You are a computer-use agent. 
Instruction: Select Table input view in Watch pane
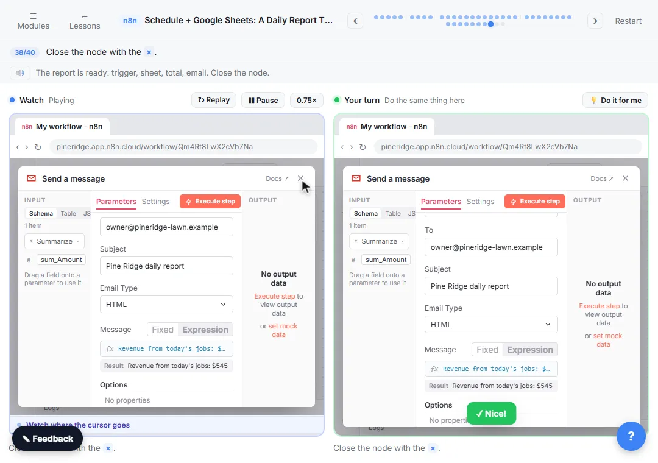[68, 213]
